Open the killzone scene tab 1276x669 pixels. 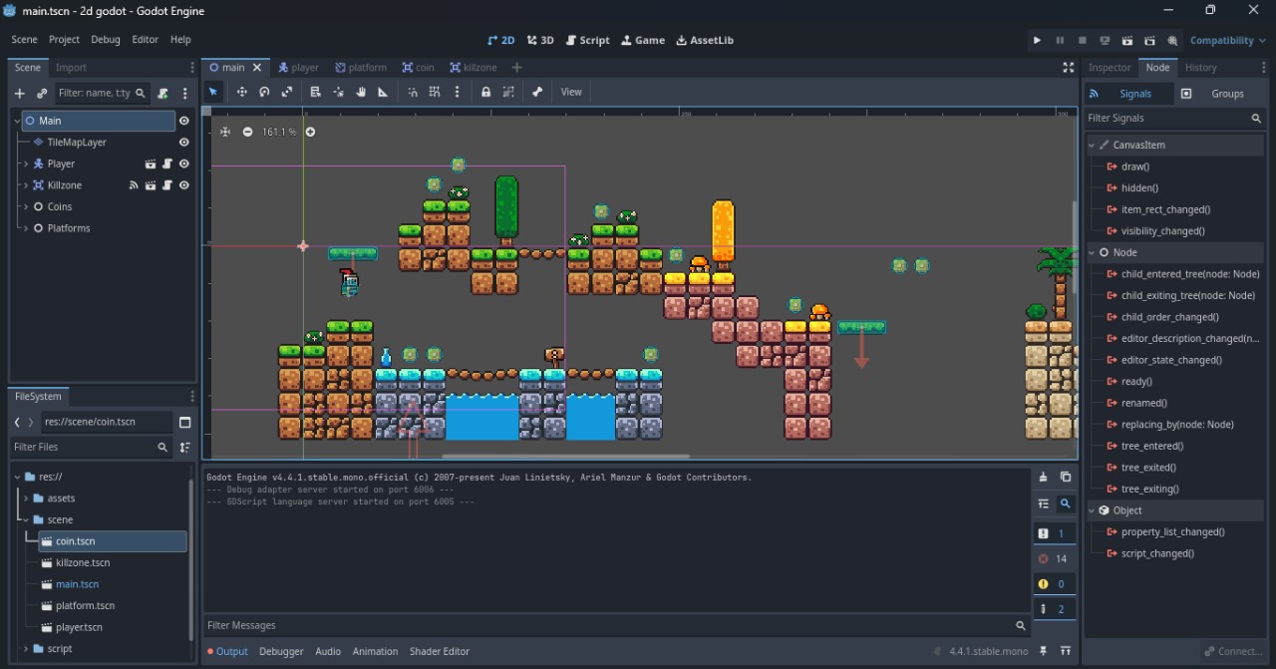tap(473, 68)
